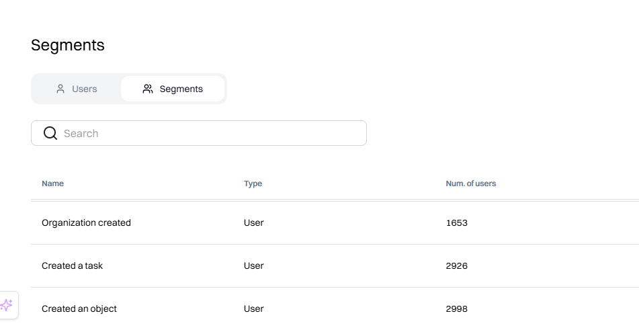639x330 pixels.
Task: Click the 2998 user count cell
Action: 456,308
